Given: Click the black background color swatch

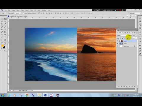Looking at the screenshot, I should click(x=4, y=47).
